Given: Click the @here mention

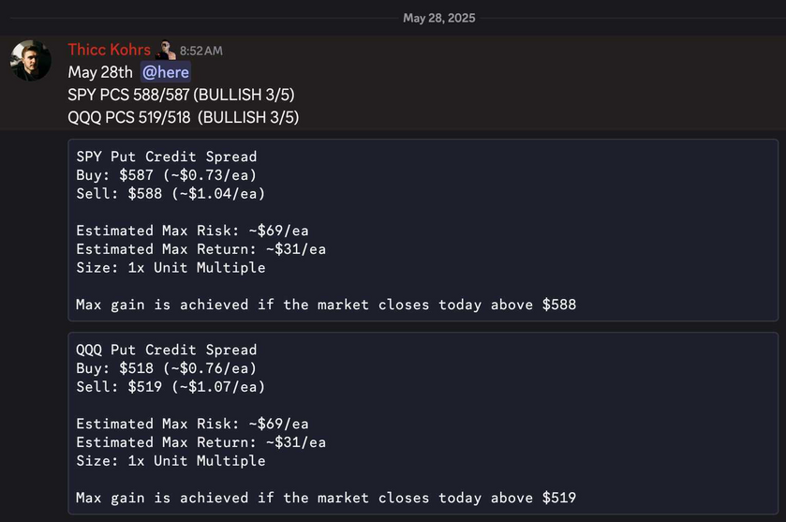Looking at the screenshot, I should click(166, 72).
